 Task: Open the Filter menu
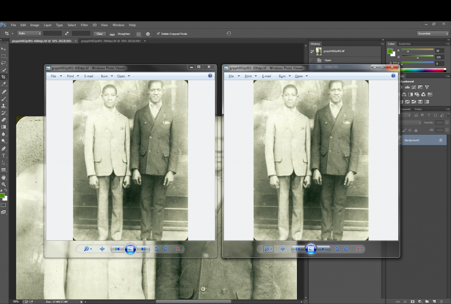[84, 25]
